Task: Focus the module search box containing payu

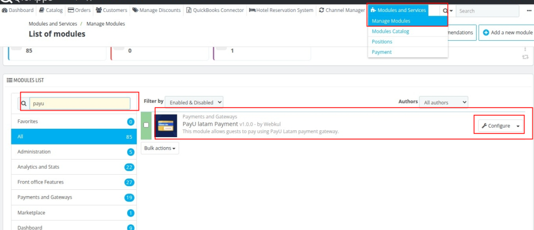Action: (80, 103)
